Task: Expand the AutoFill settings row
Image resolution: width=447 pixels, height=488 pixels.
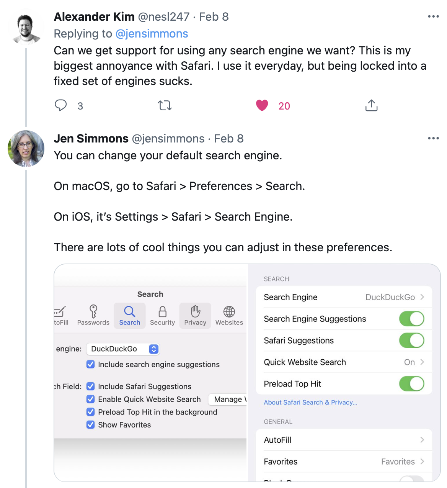Action: tap(344, 440)
